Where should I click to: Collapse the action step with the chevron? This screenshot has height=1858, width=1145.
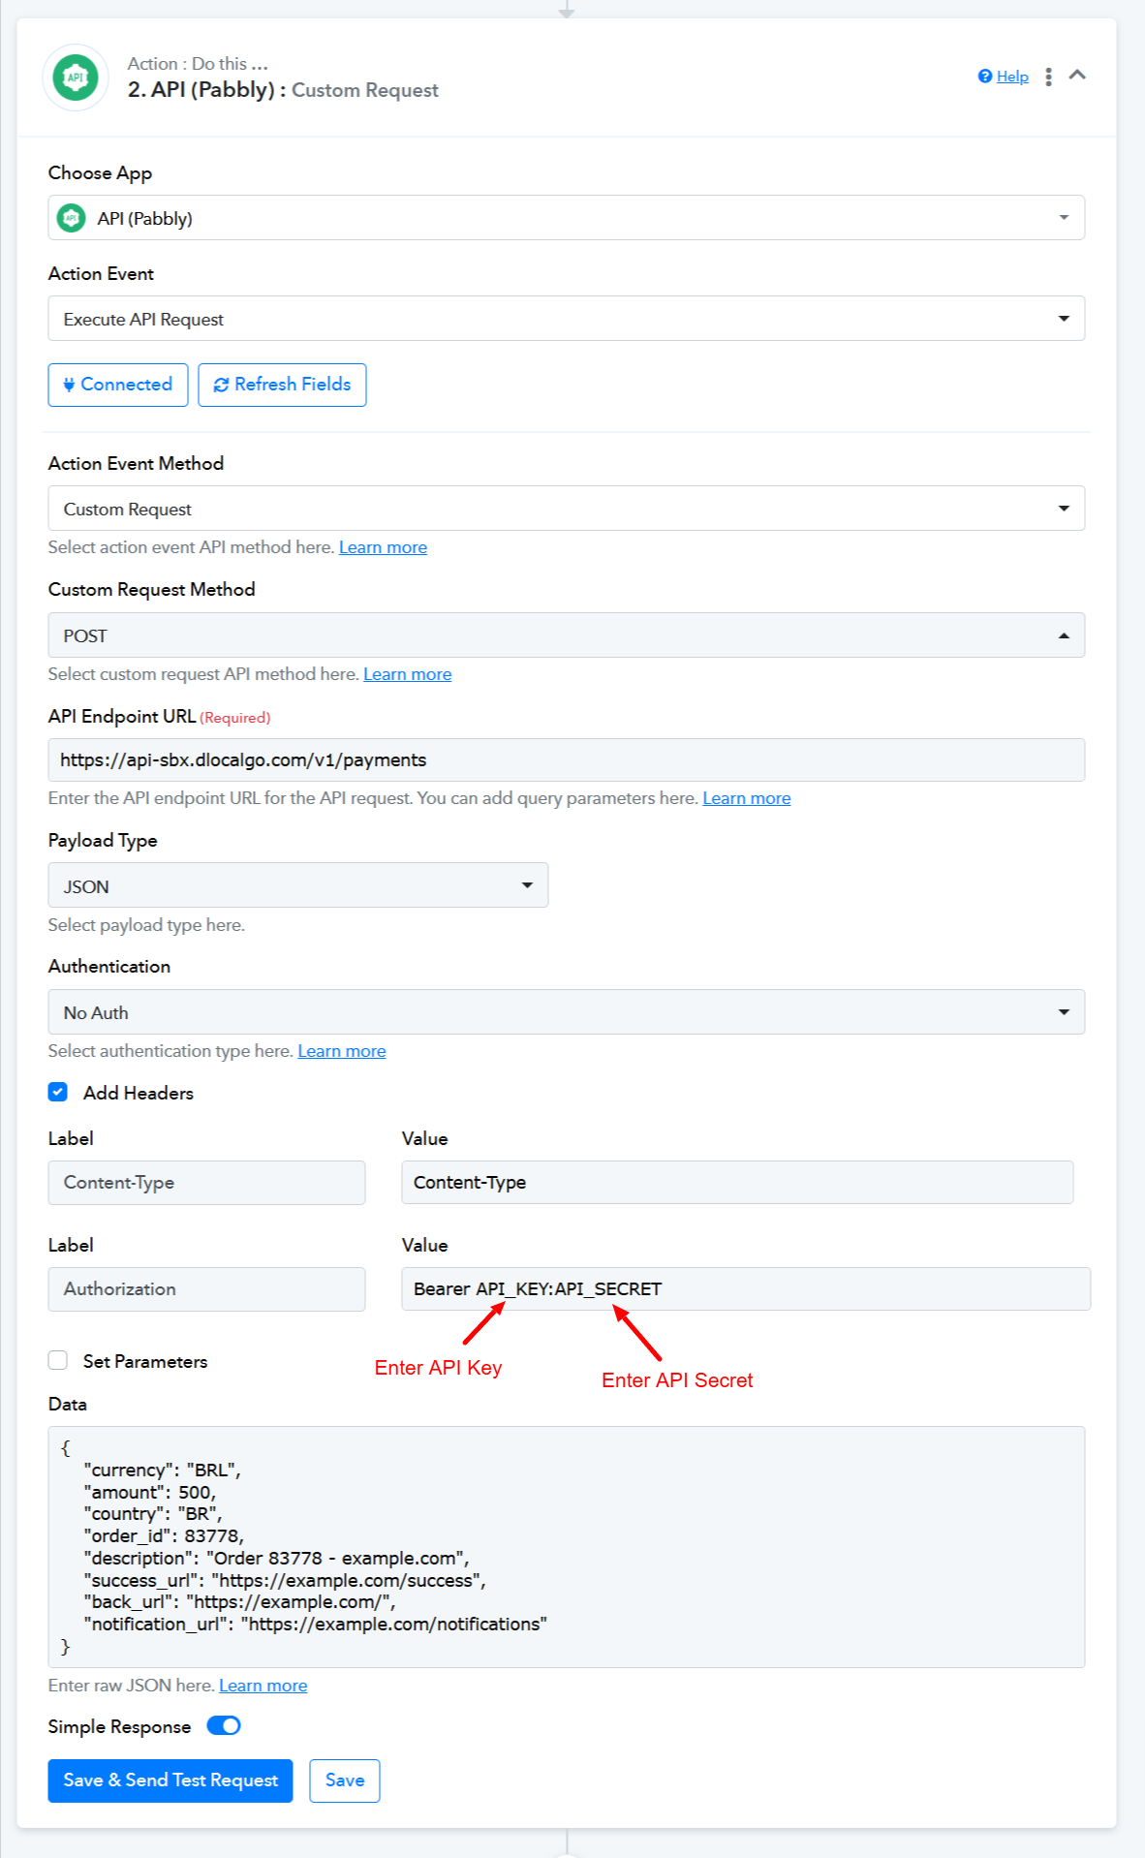click(x=1077, y=75)
